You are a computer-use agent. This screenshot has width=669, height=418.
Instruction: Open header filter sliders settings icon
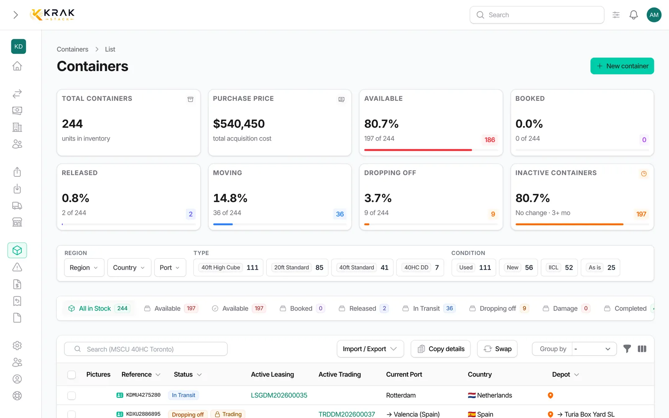(616, 15)
